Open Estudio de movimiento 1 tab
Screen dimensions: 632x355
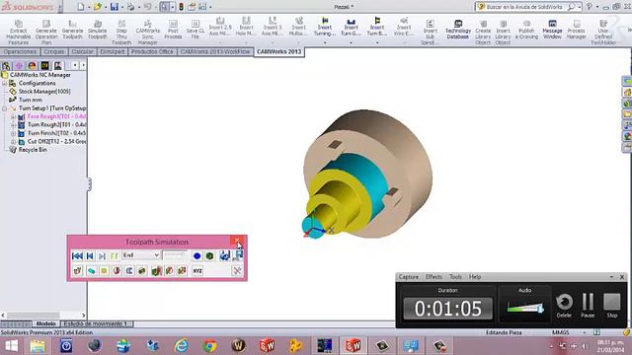pos(96,323)
